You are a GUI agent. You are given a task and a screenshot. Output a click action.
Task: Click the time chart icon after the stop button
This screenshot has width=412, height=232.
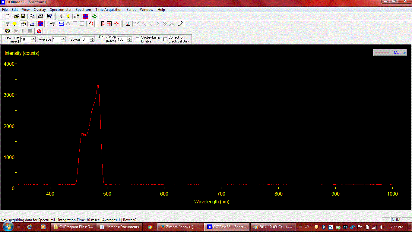click(39, 31)
